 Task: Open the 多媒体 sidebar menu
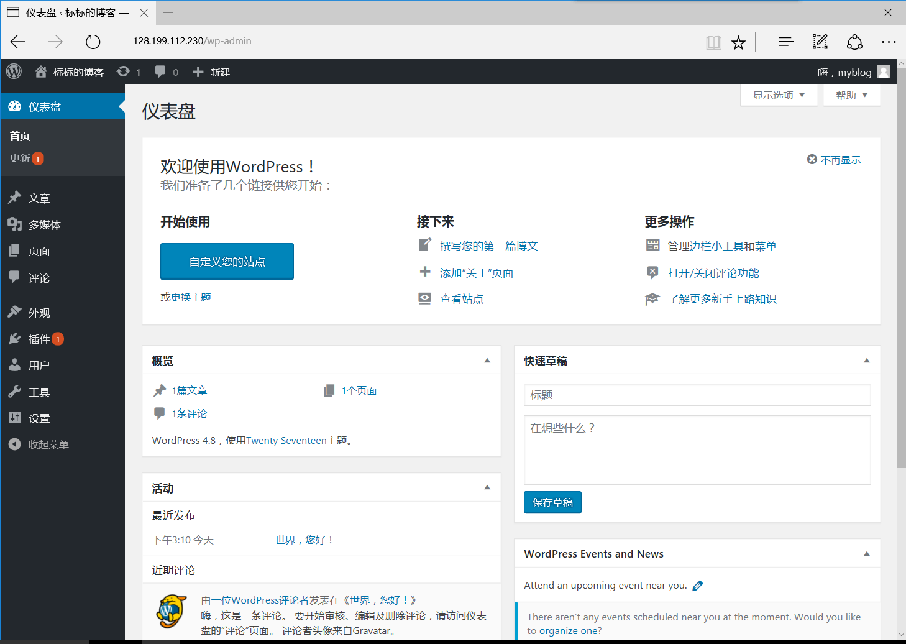(x=62, y=224)
